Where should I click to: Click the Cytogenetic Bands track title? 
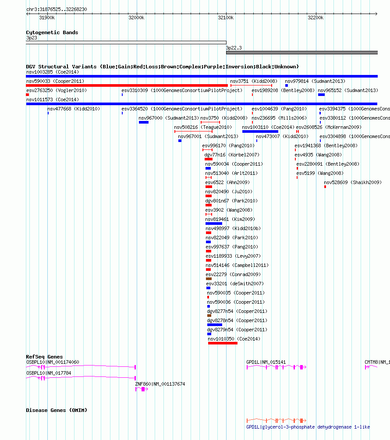pos(52,32)
